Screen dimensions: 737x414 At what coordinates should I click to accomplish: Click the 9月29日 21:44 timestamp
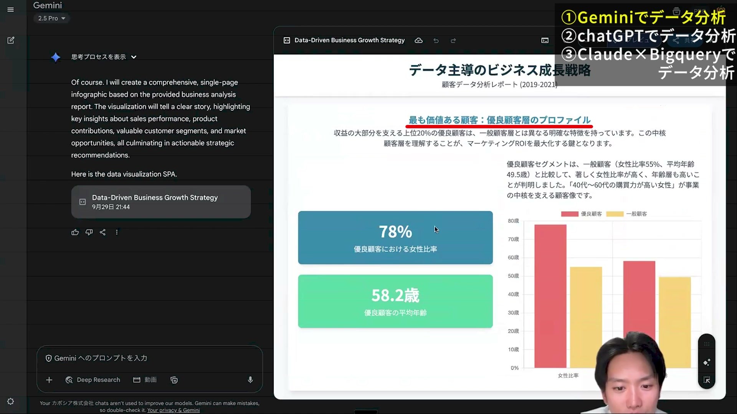click(111, 207)
